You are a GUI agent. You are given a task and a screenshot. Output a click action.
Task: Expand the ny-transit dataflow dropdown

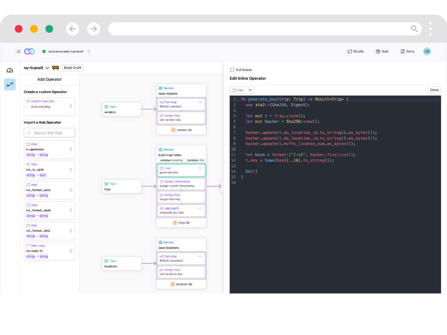[x=47, y=68]
